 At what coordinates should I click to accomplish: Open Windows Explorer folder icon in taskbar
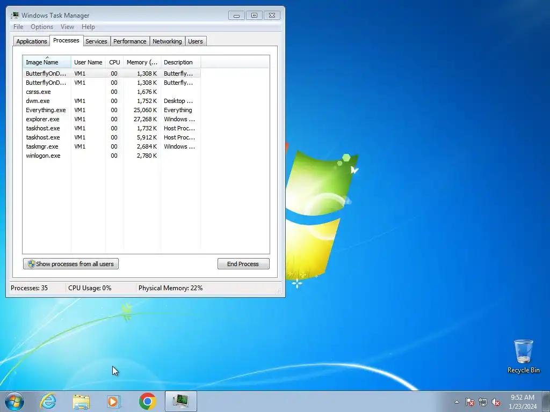(x=81, y=401)
